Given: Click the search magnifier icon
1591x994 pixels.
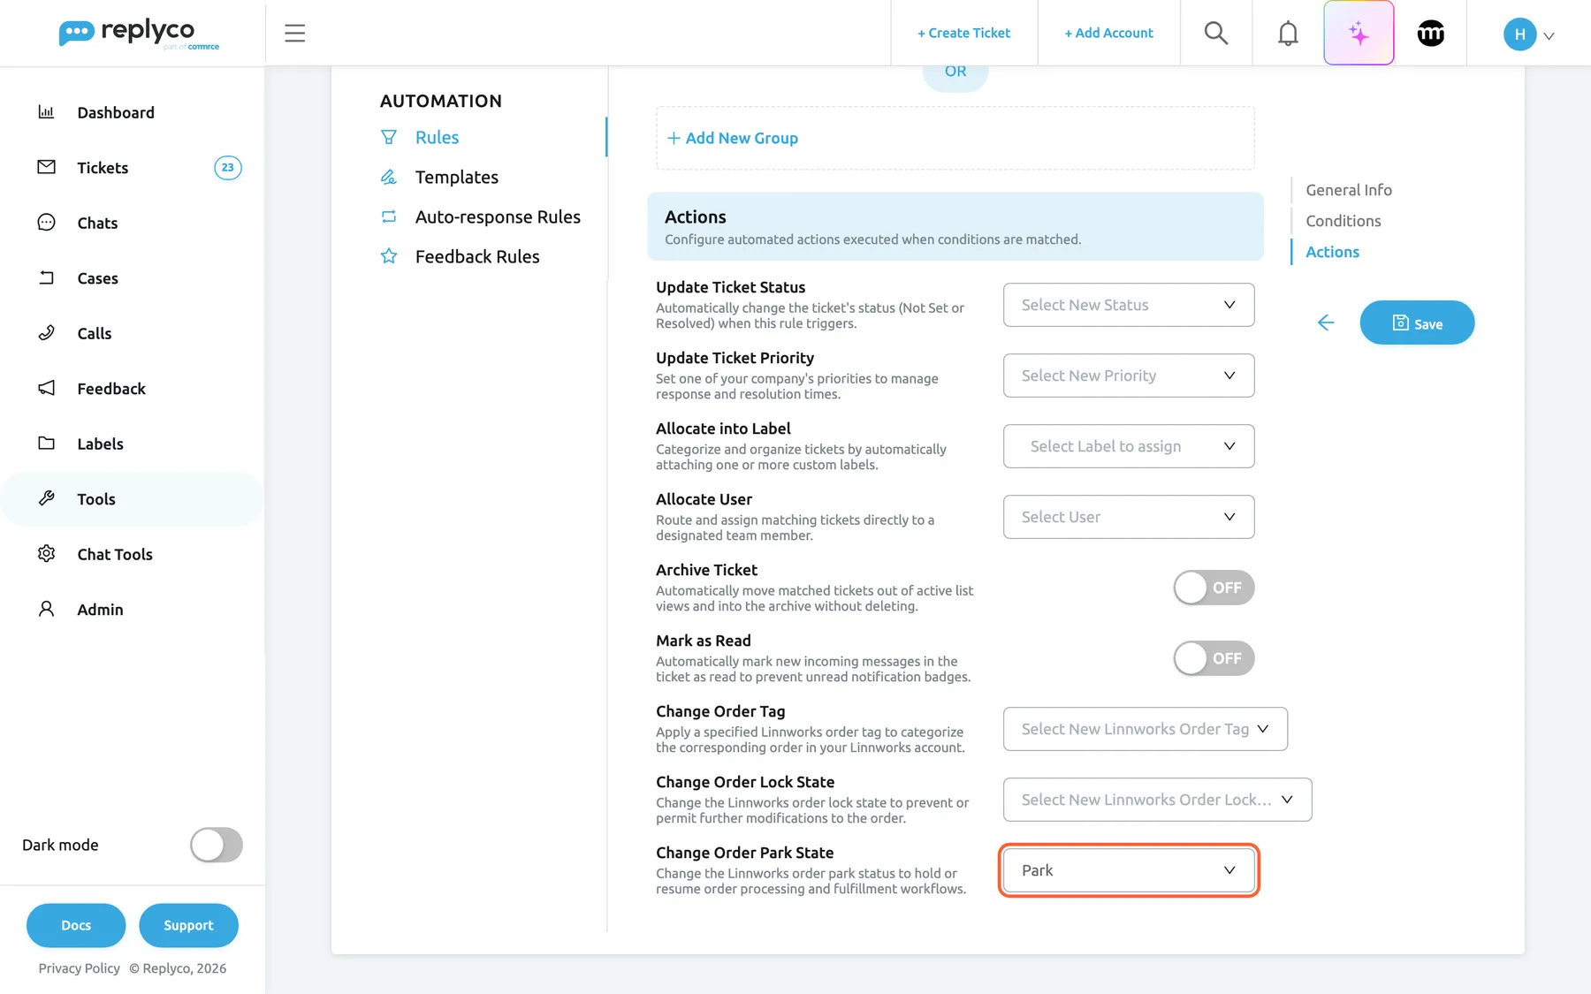Looking at the screenshot, I should coord(1216,33).
